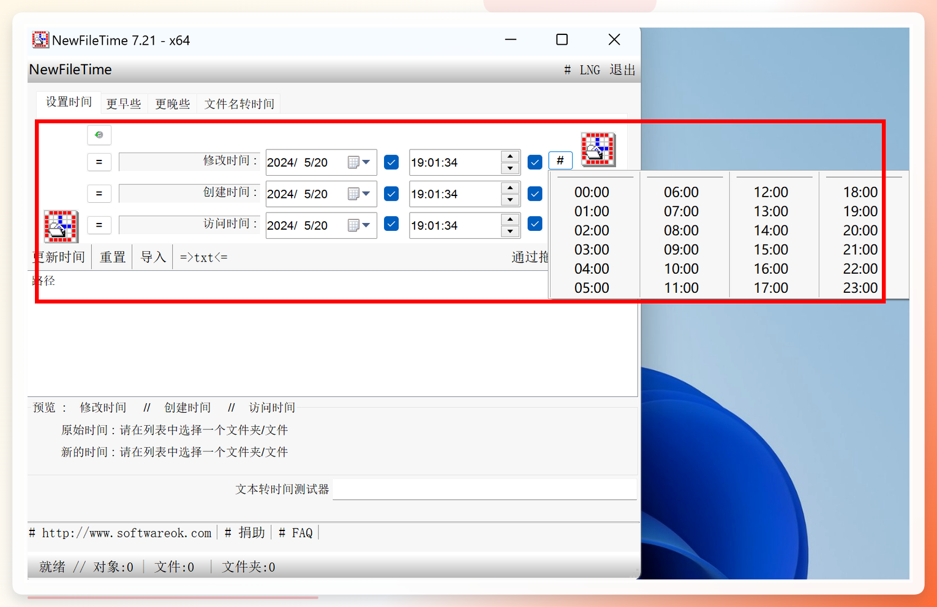Select 18:00 from the time menu
Image resolution: width=937 pixels, height=607 pixels.
[x=860, y=192]
